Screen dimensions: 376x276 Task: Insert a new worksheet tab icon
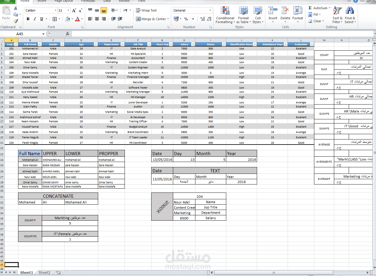(58, 272)
